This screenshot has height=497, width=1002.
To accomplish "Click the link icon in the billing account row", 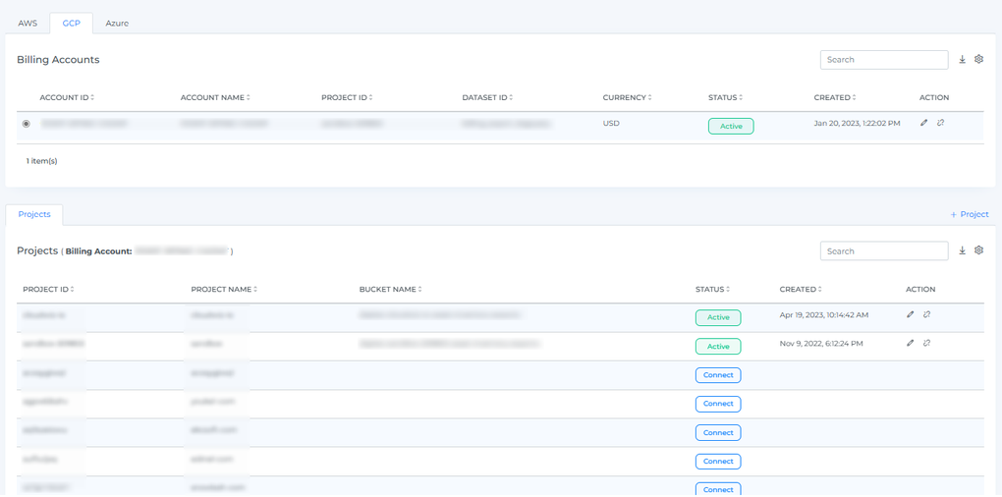I will click(x=941, y=124).
